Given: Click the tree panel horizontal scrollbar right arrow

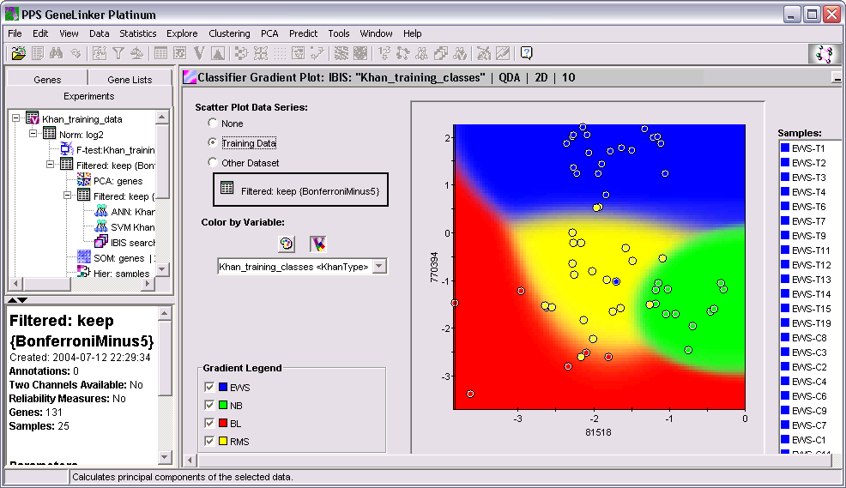Looking at the screenshot, I should point(148,283).
